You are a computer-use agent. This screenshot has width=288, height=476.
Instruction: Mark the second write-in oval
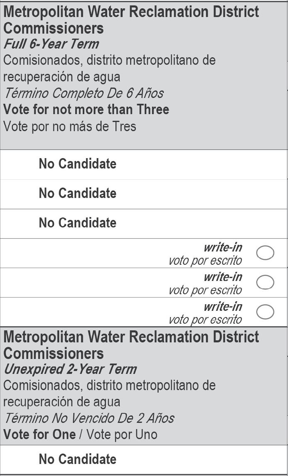tap(265, 282)
